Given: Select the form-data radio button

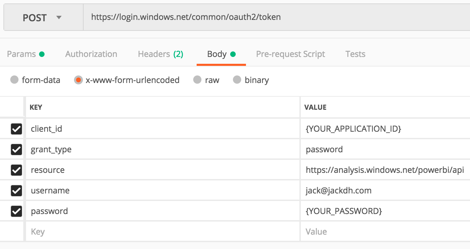Looking at the screenshot, I should (x=14, y=80).
